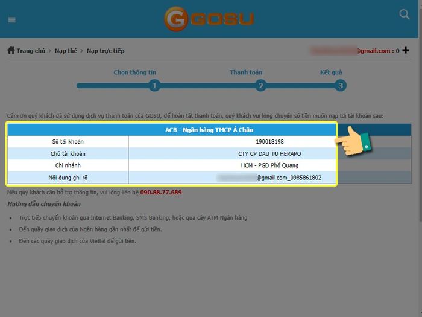Screen dimensions: 422x317
Task: Click the Thanh toán step label
Action: click(246, 72)
